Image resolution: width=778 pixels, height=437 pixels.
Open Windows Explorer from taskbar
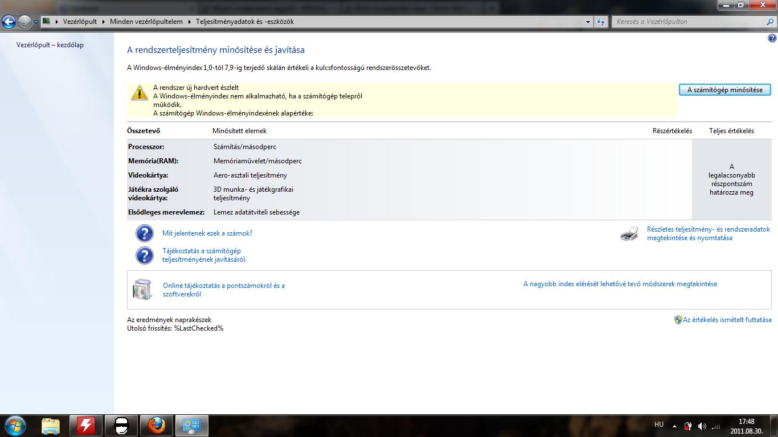click(51, 426)
